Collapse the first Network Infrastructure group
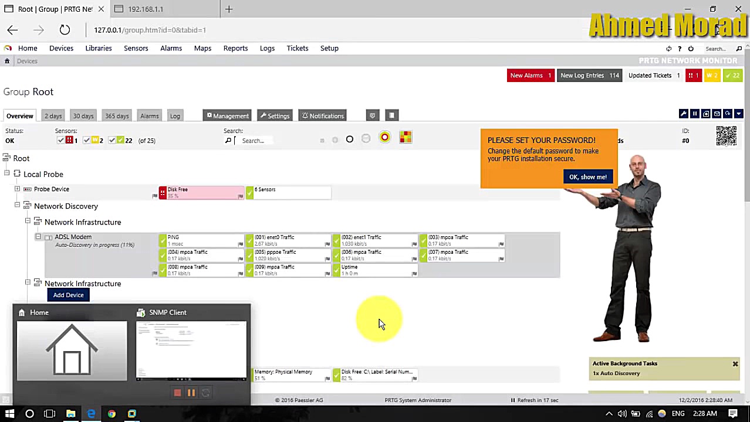750x422 pixels. click(x=28, y=221)
